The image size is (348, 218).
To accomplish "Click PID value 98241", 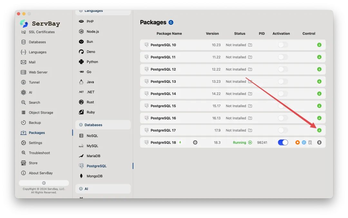I will coord(262,142).
